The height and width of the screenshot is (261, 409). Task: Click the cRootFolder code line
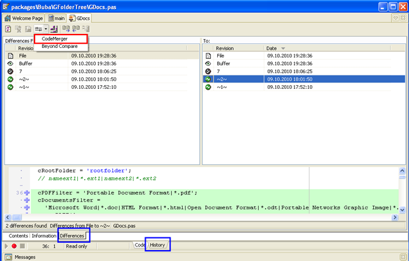(84, 171)
